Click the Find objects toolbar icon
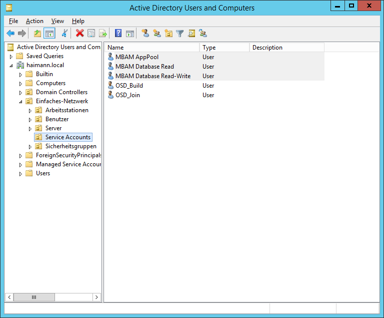 tap(191, 33)
